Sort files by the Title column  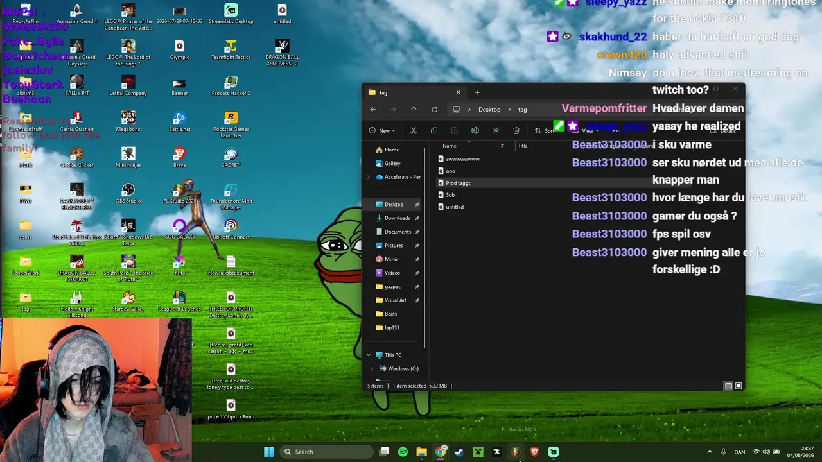pos(523,146)
